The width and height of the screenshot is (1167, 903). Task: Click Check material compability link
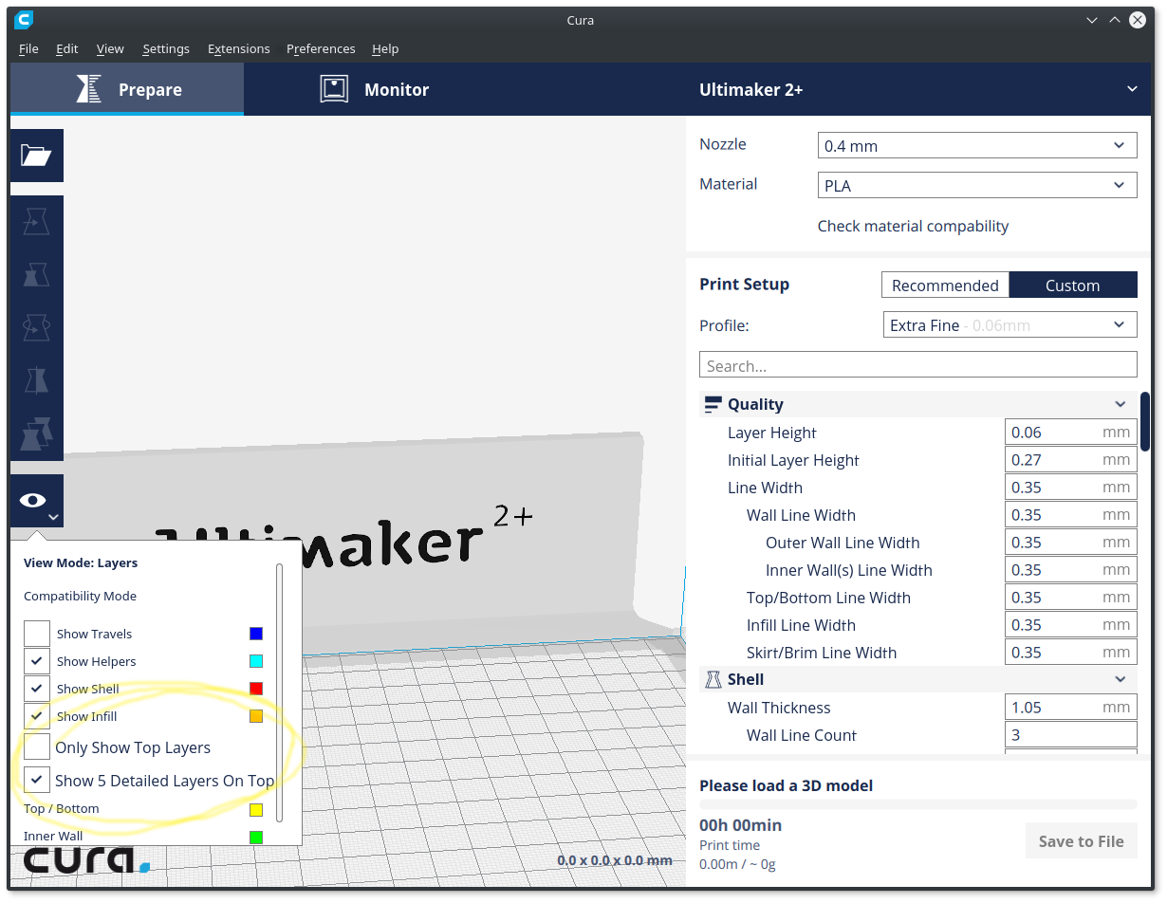pyautogui.click(x=913, y=226)
